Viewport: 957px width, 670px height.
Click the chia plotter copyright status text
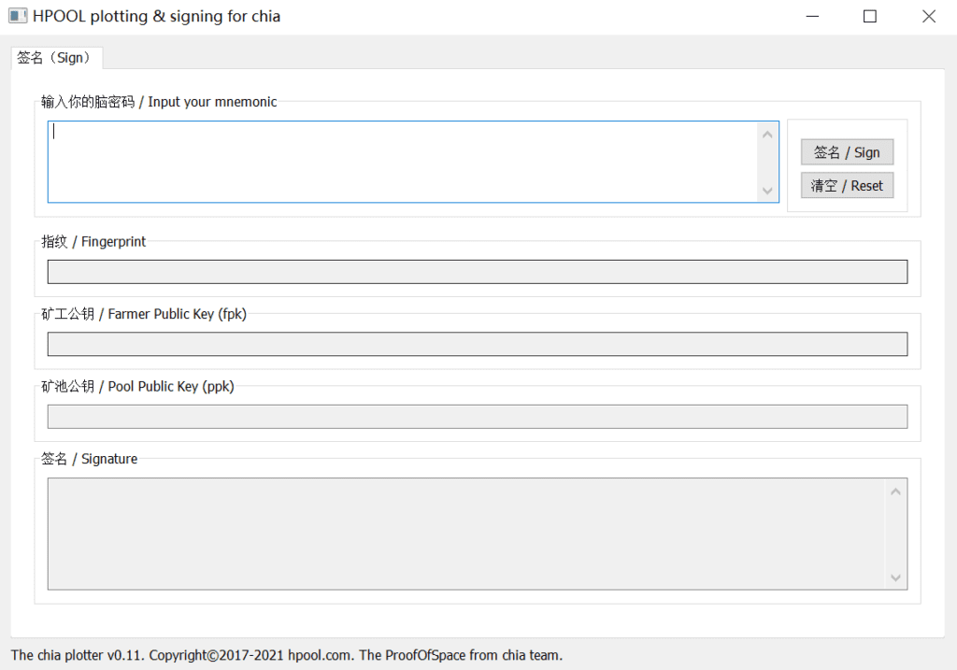tap(286, 655)
